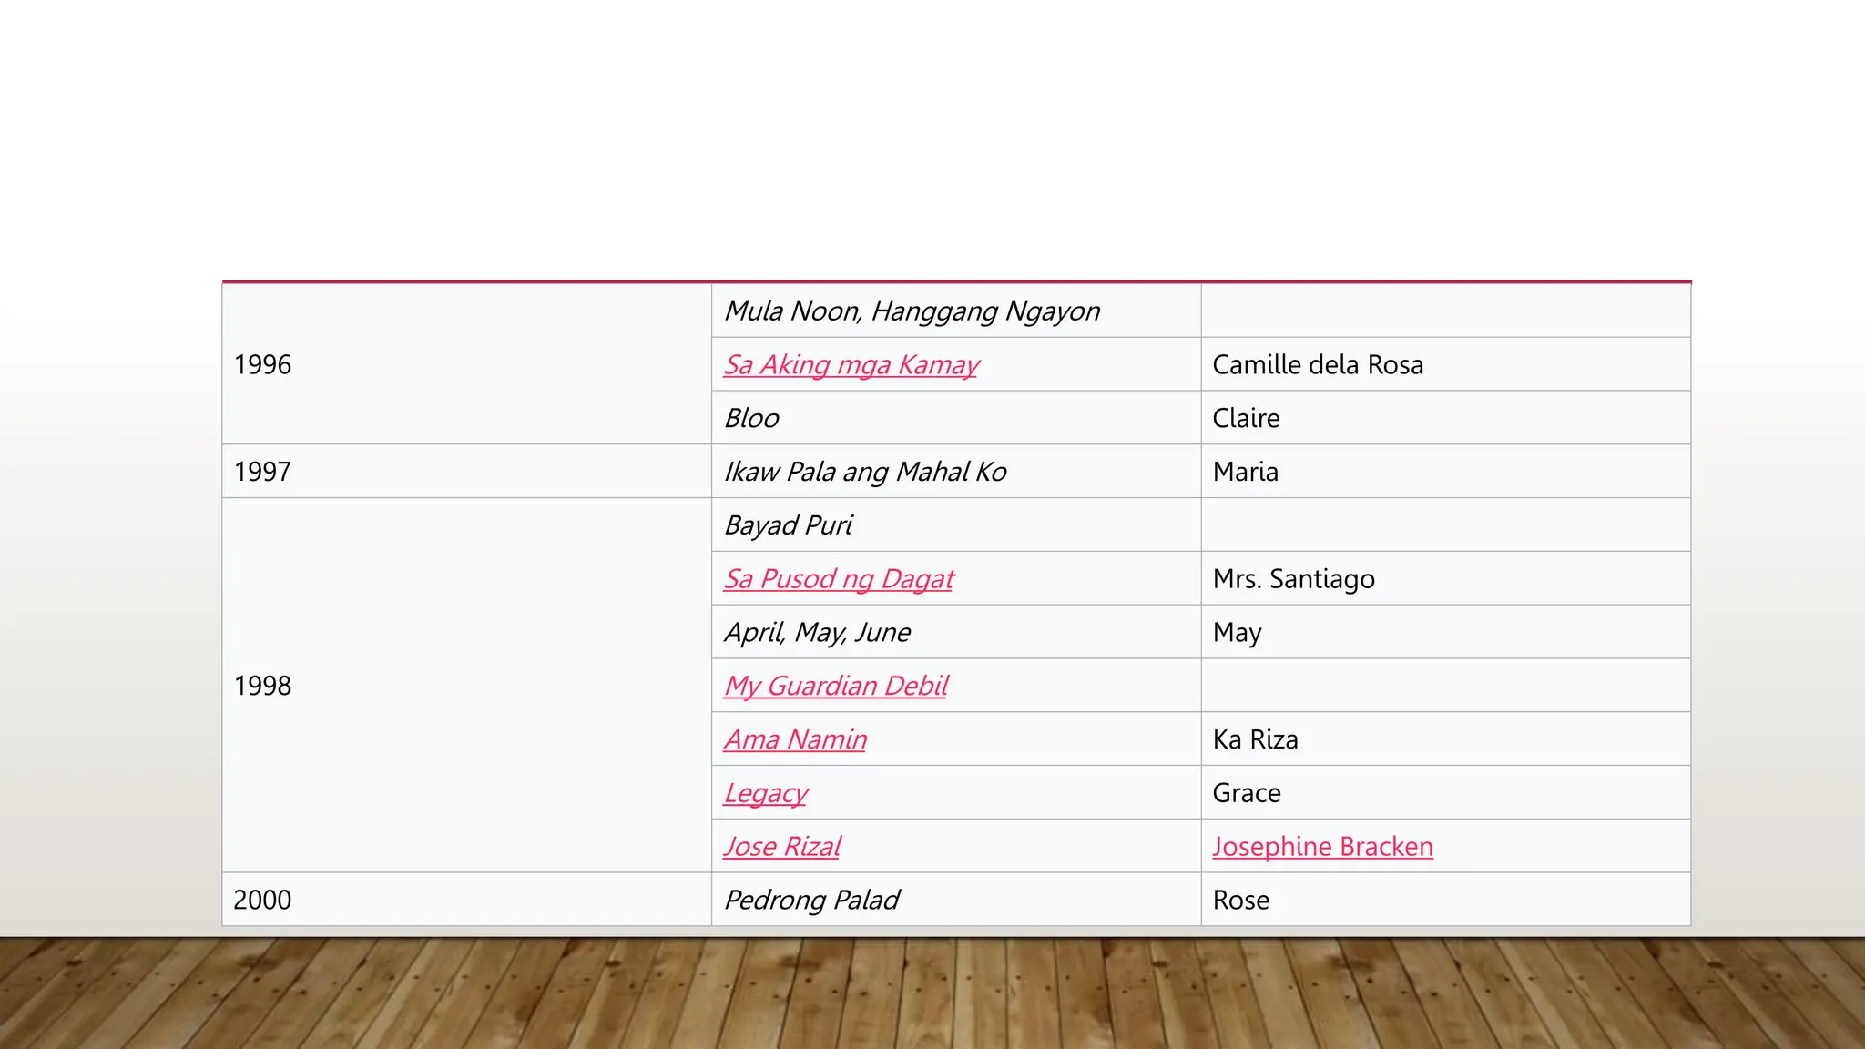Click the 1997 year cell
Image resolution: width=1865 pixels, height=1049 pixels.
263,472
